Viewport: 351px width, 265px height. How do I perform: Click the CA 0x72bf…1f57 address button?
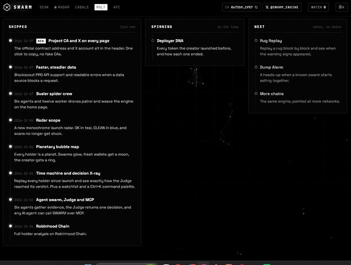[242, 7]
